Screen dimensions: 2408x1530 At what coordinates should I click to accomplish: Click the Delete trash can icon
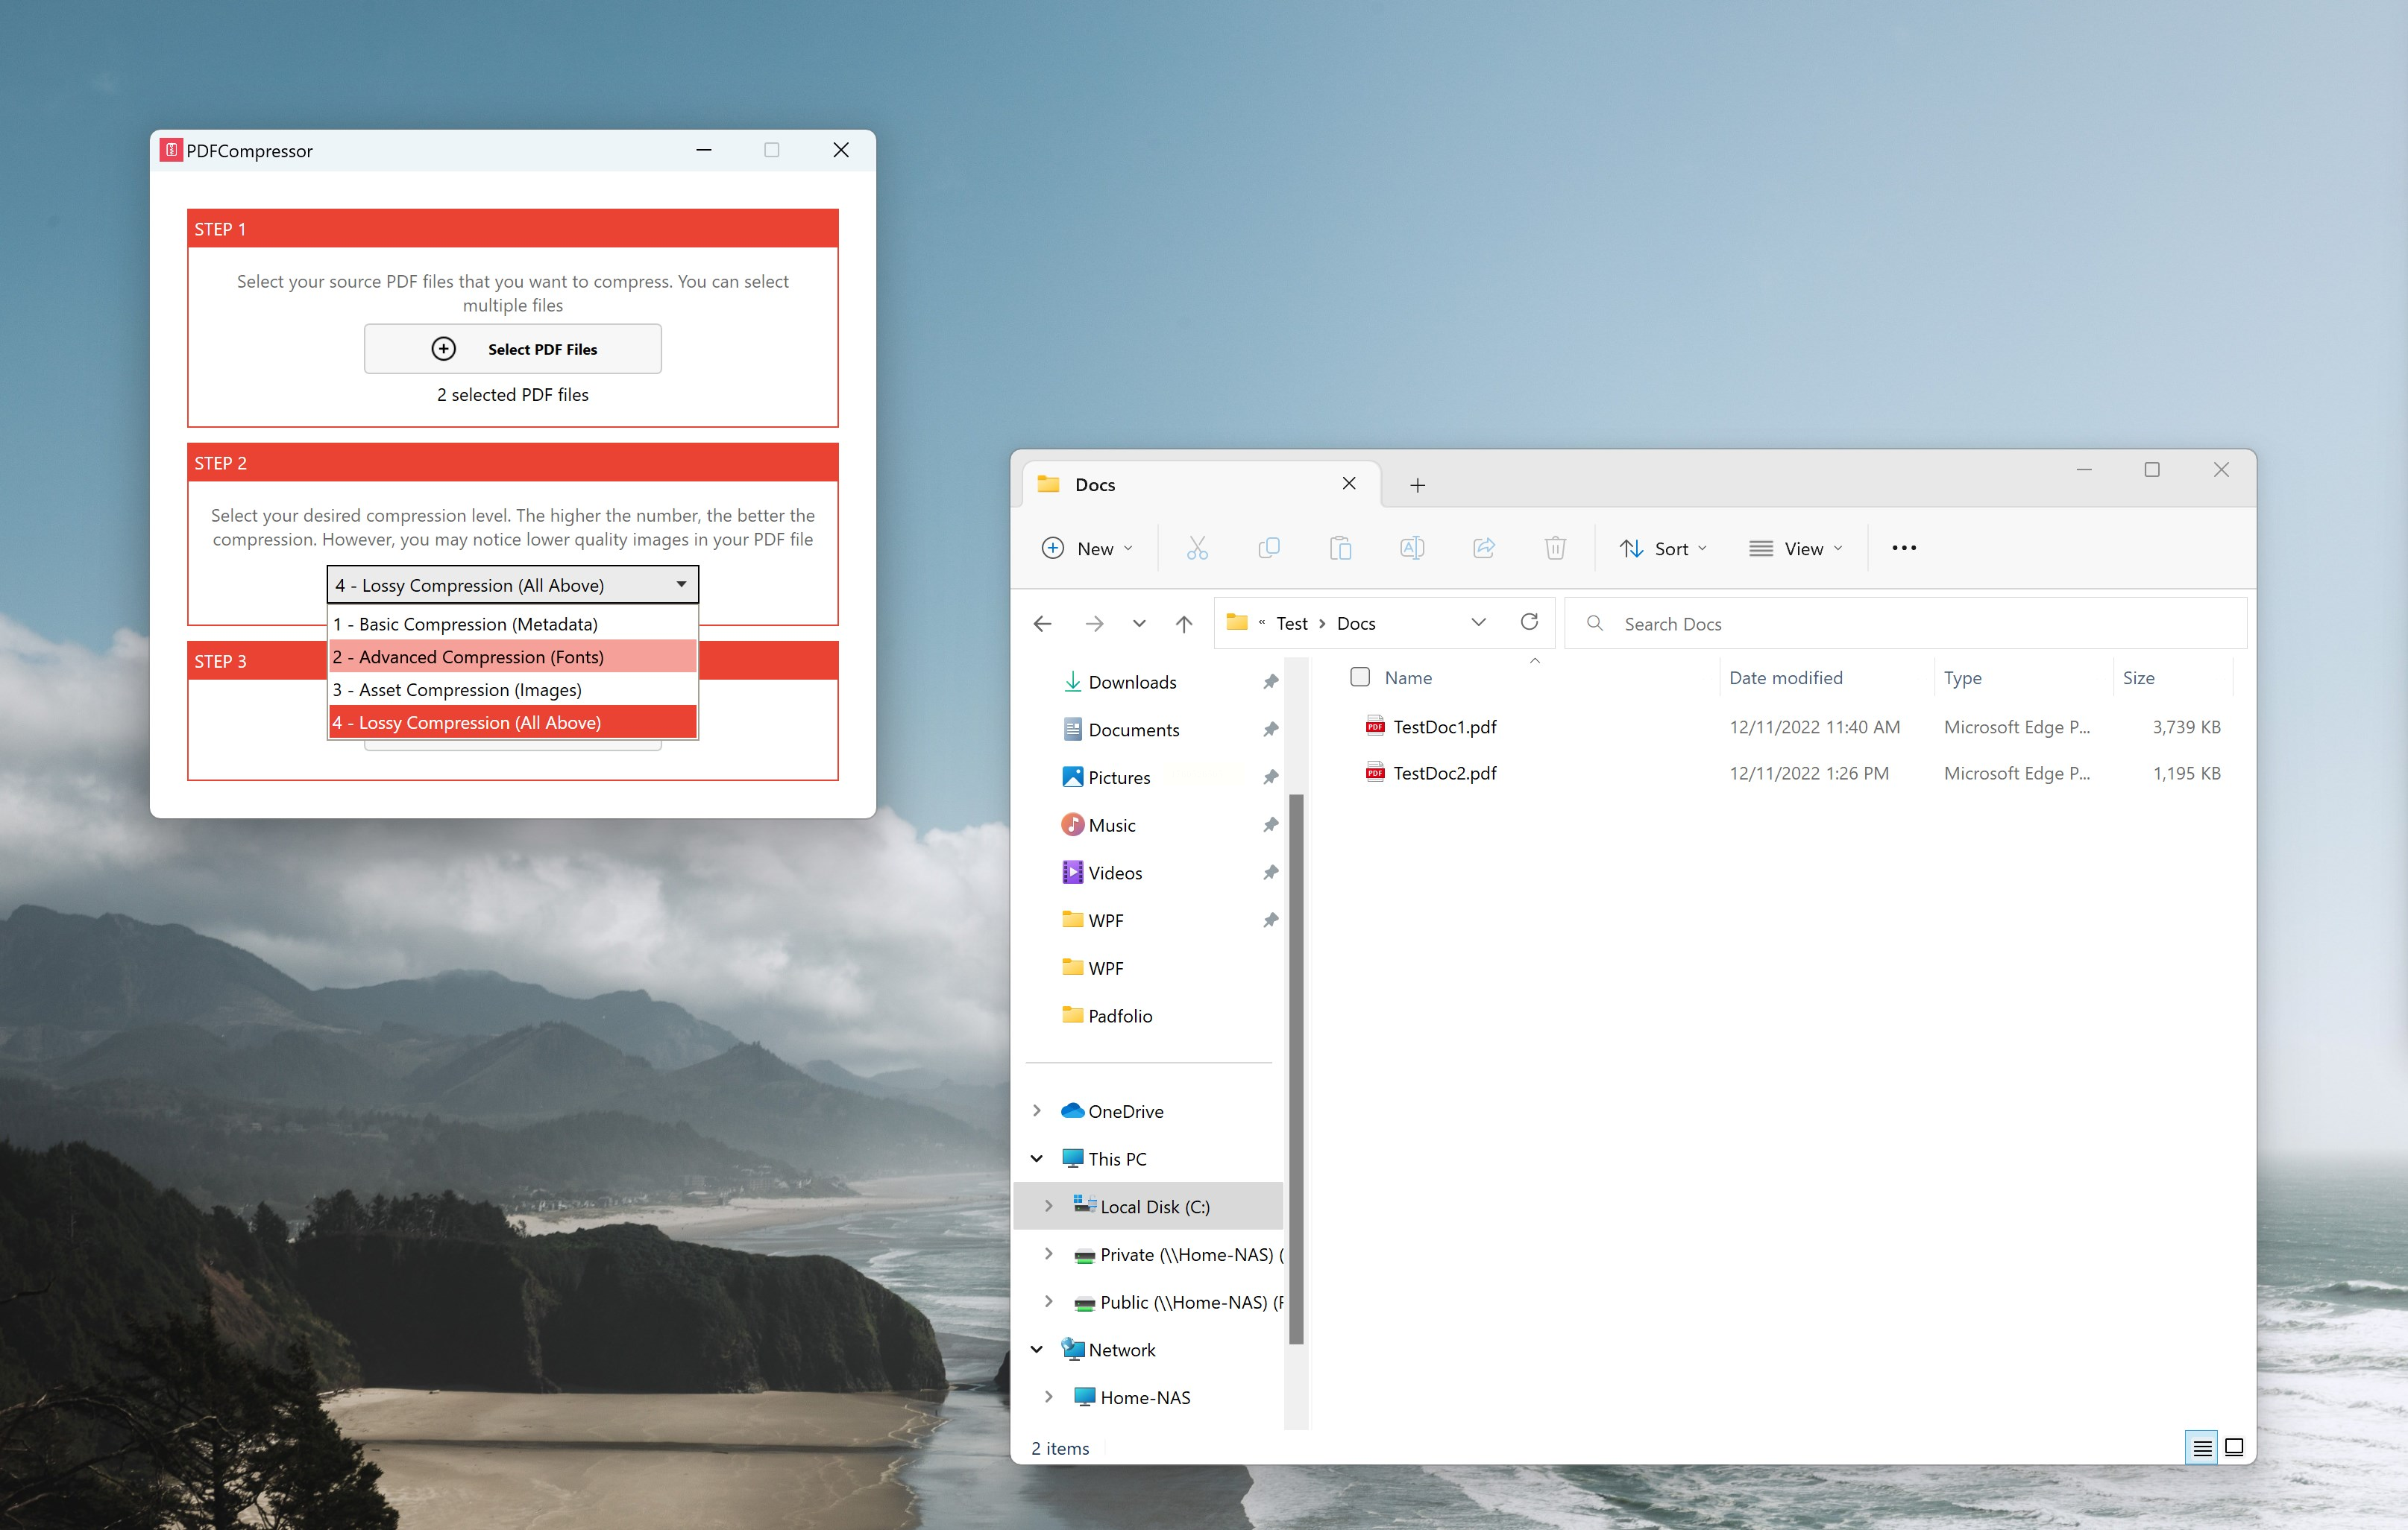click(x=1555, y=548)
